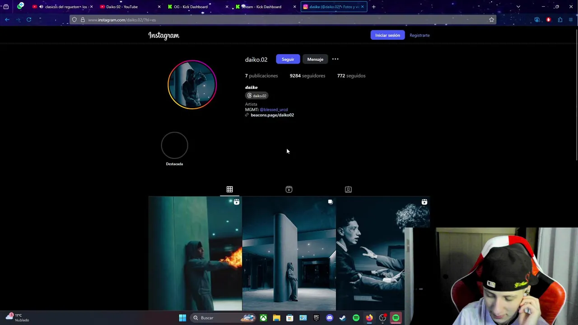Open Microsoft Store from the taskbar
The height and width of the screenshot is (325, 578).
coord(290,318)
